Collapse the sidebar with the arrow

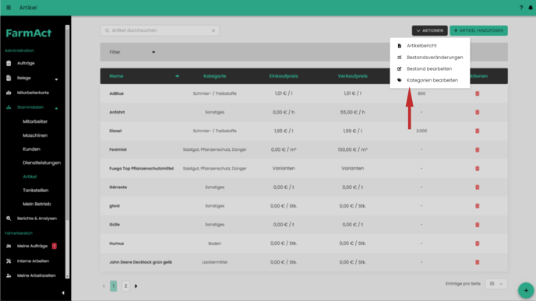[x=63, y=292]
